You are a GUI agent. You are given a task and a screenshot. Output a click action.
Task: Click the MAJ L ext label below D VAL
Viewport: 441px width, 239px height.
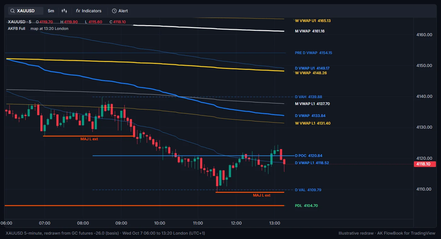(262, 195)
